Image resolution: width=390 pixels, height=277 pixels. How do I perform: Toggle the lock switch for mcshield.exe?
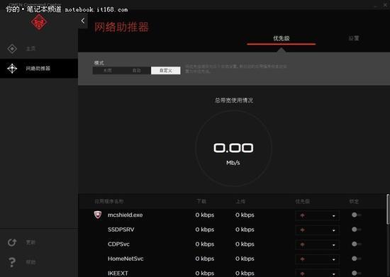tap(356, 215)
